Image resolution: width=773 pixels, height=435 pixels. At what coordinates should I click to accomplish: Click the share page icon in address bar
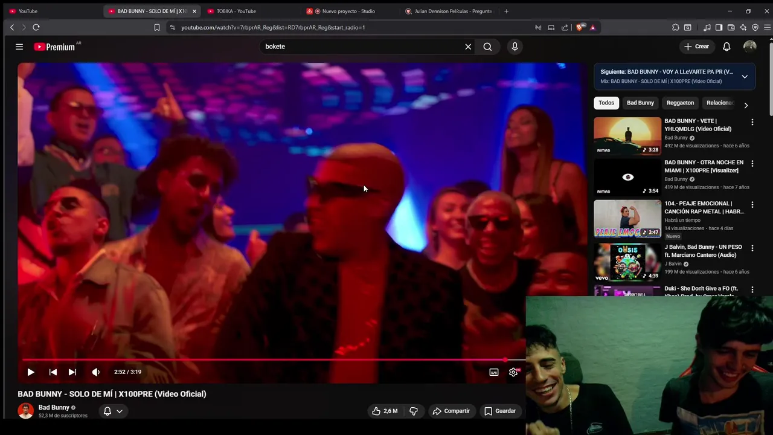(565, 27)
